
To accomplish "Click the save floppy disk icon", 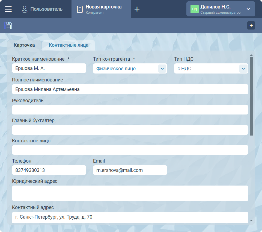I will click(x=8, y=26).
